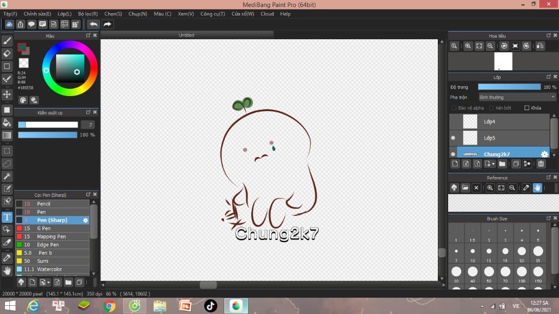The image size is (559, 314).
Task: Toggle visibility of layer Lớp5
Action: coord(453,138)
